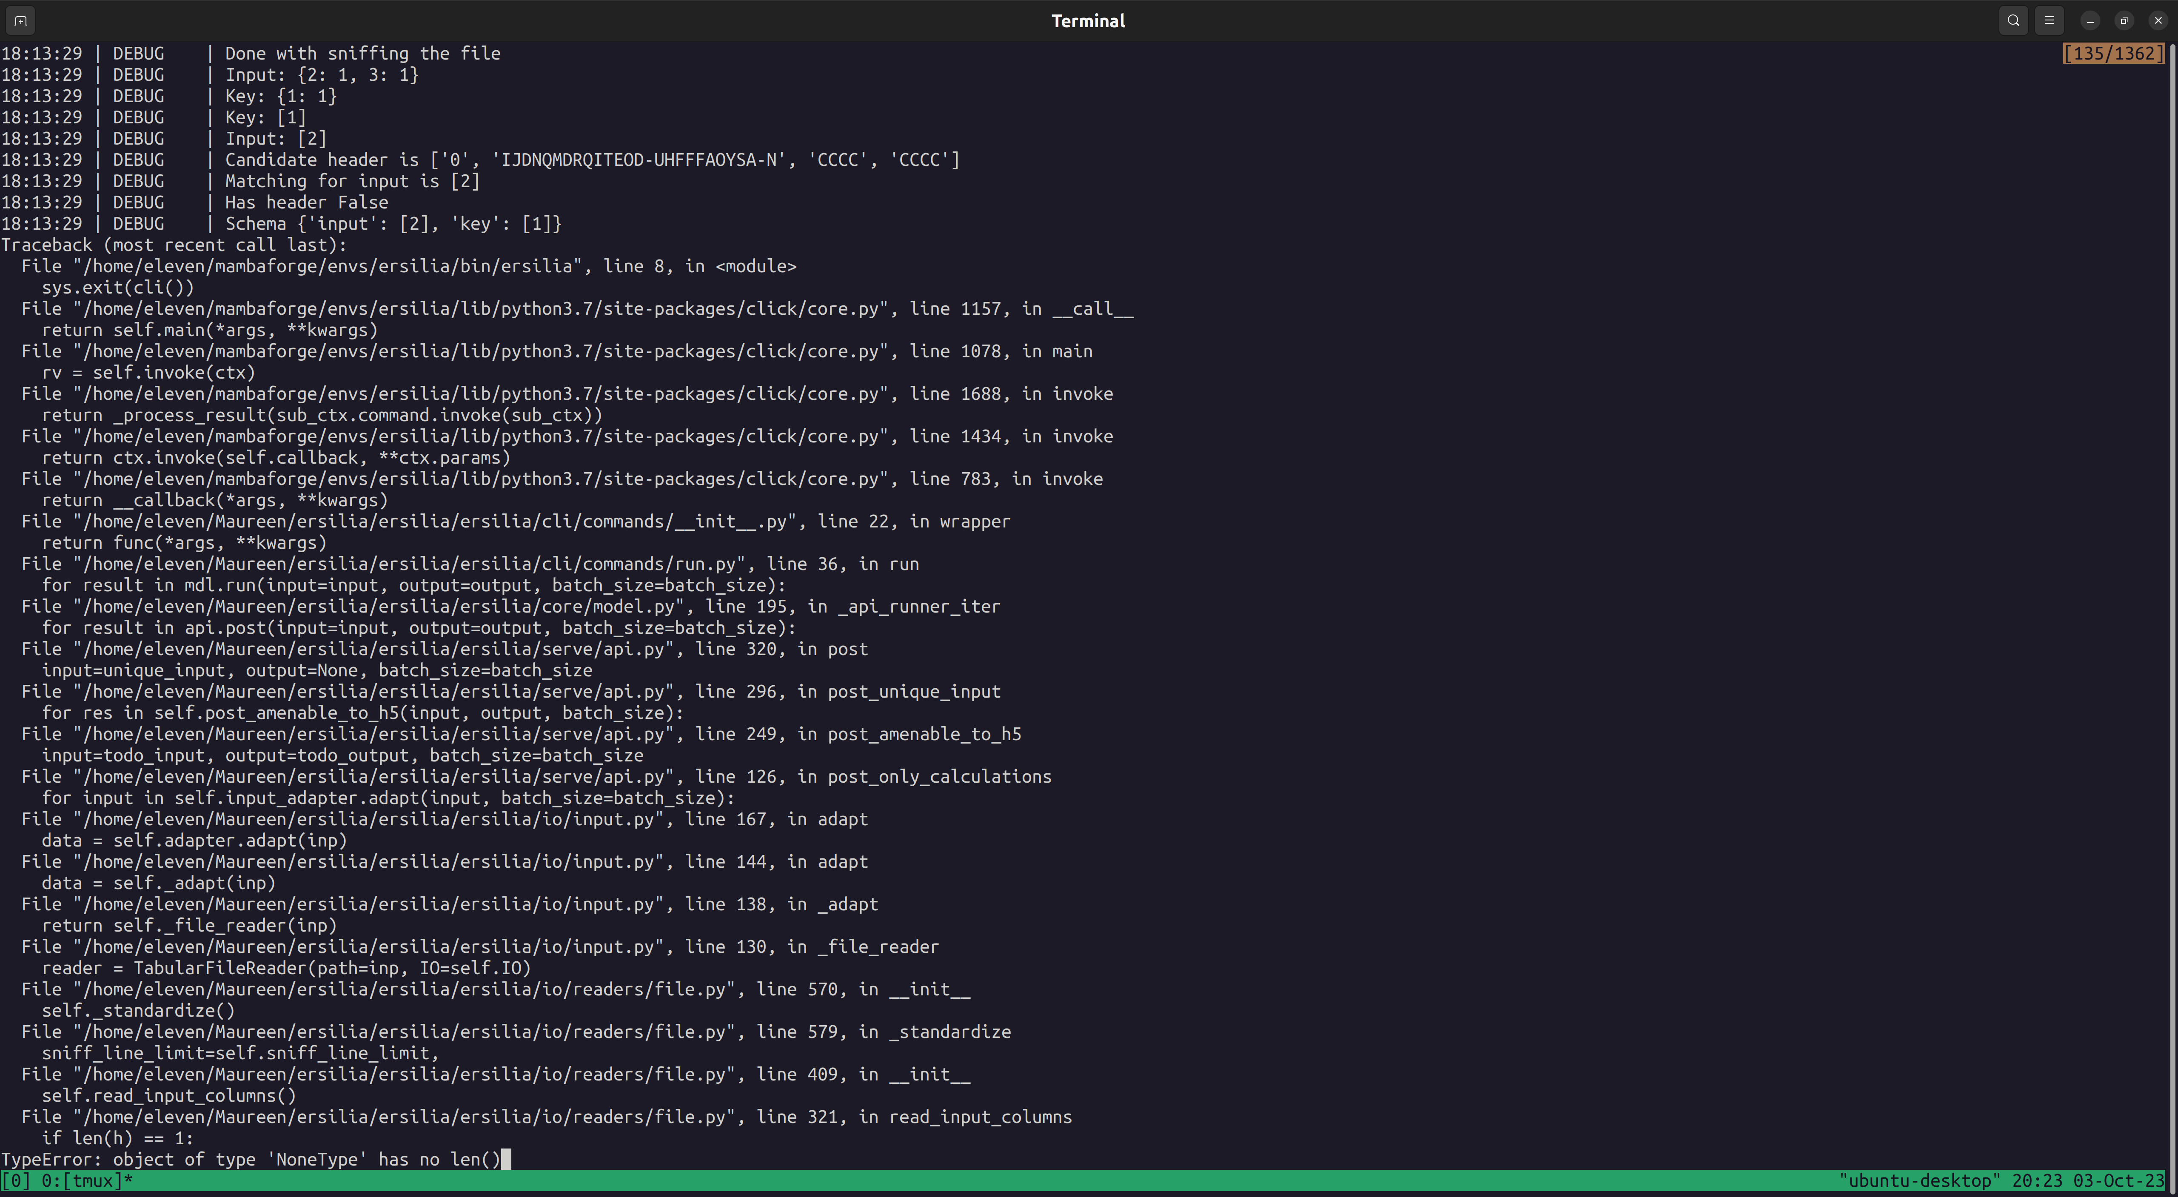Viewport: 2178px width, 1197px height.
Task: Restore the Terminal window size
Action: tap(2124, 20)
